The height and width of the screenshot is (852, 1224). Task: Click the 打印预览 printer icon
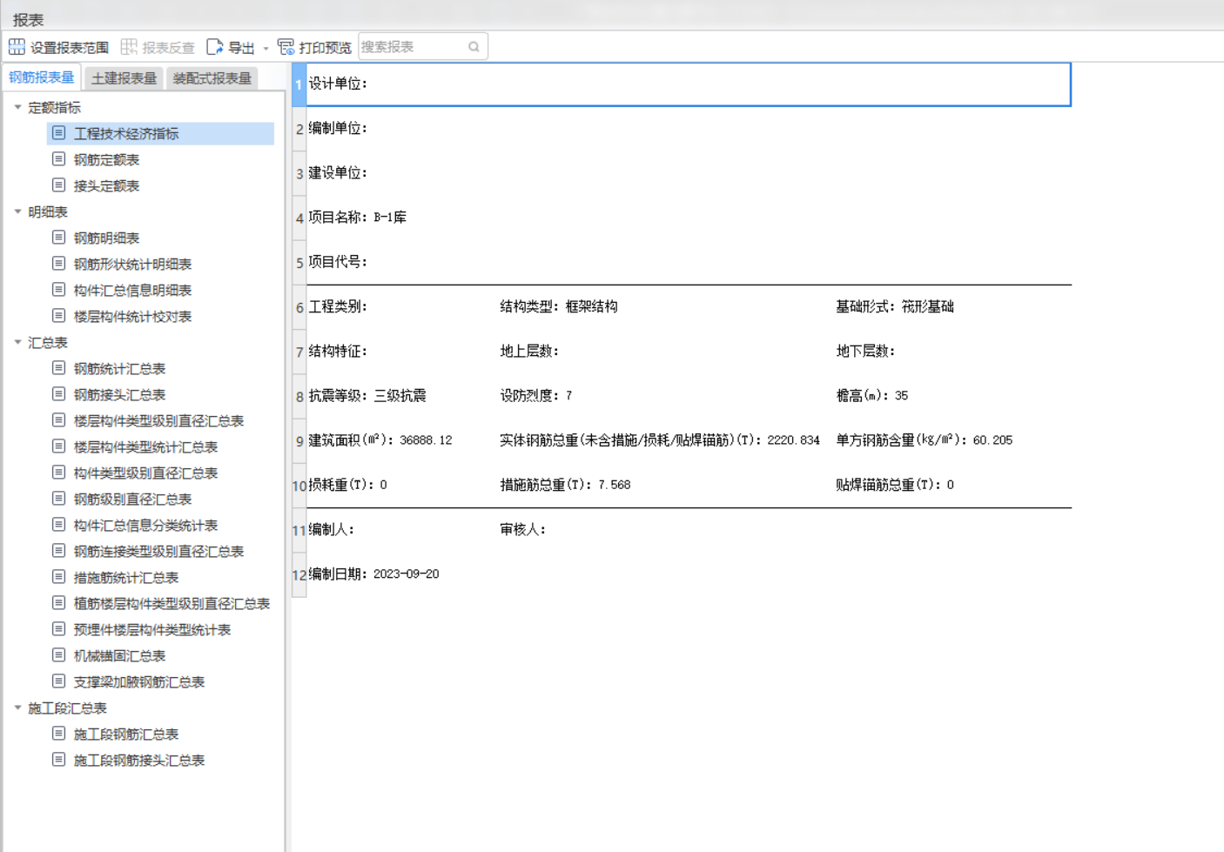[286, 47]
